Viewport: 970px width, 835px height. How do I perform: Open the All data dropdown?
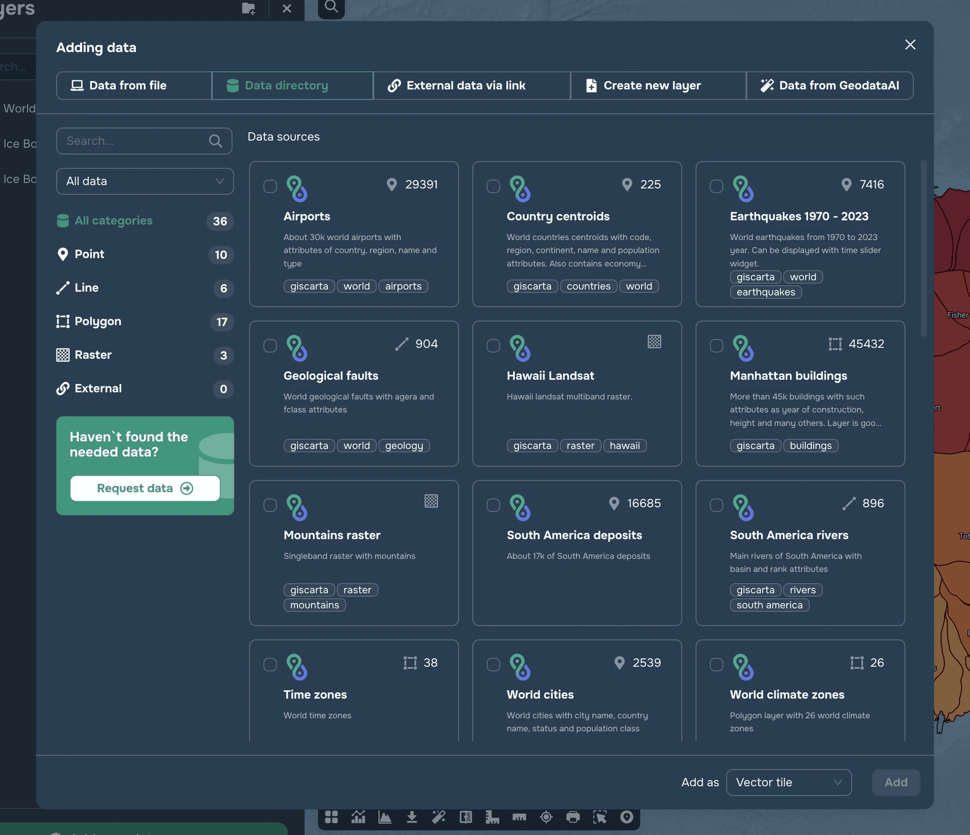(x=145, y=181)
